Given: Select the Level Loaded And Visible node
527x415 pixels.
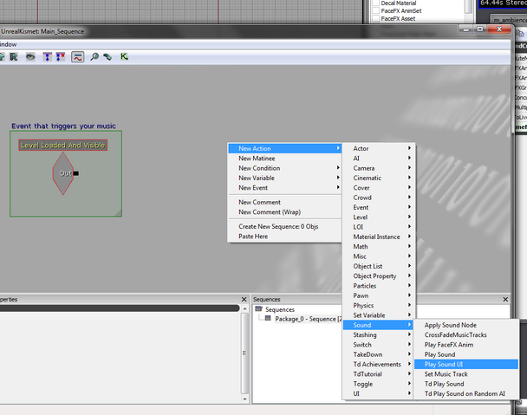Looking at the screenshot, I should tap(63, 146).
